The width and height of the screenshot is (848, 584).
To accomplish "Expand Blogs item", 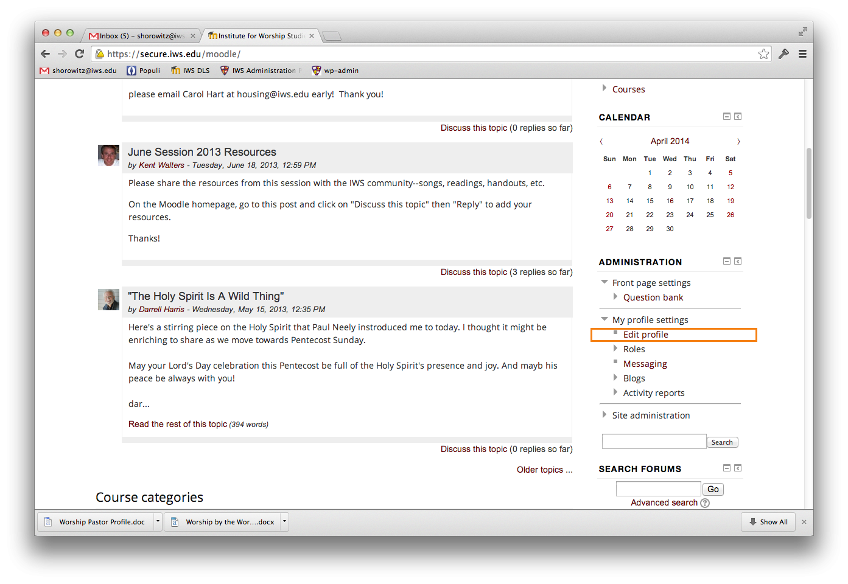I will [615, 378].
